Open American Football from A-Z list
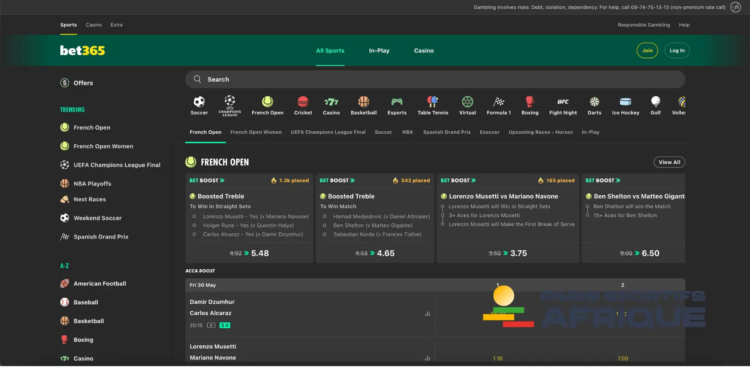The image size is (750, 367). (93, 284)
